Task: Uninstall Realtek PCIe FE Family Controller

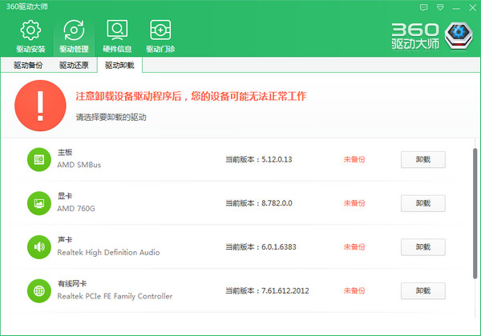Action: pyautogui.click(x=422, y=290)
